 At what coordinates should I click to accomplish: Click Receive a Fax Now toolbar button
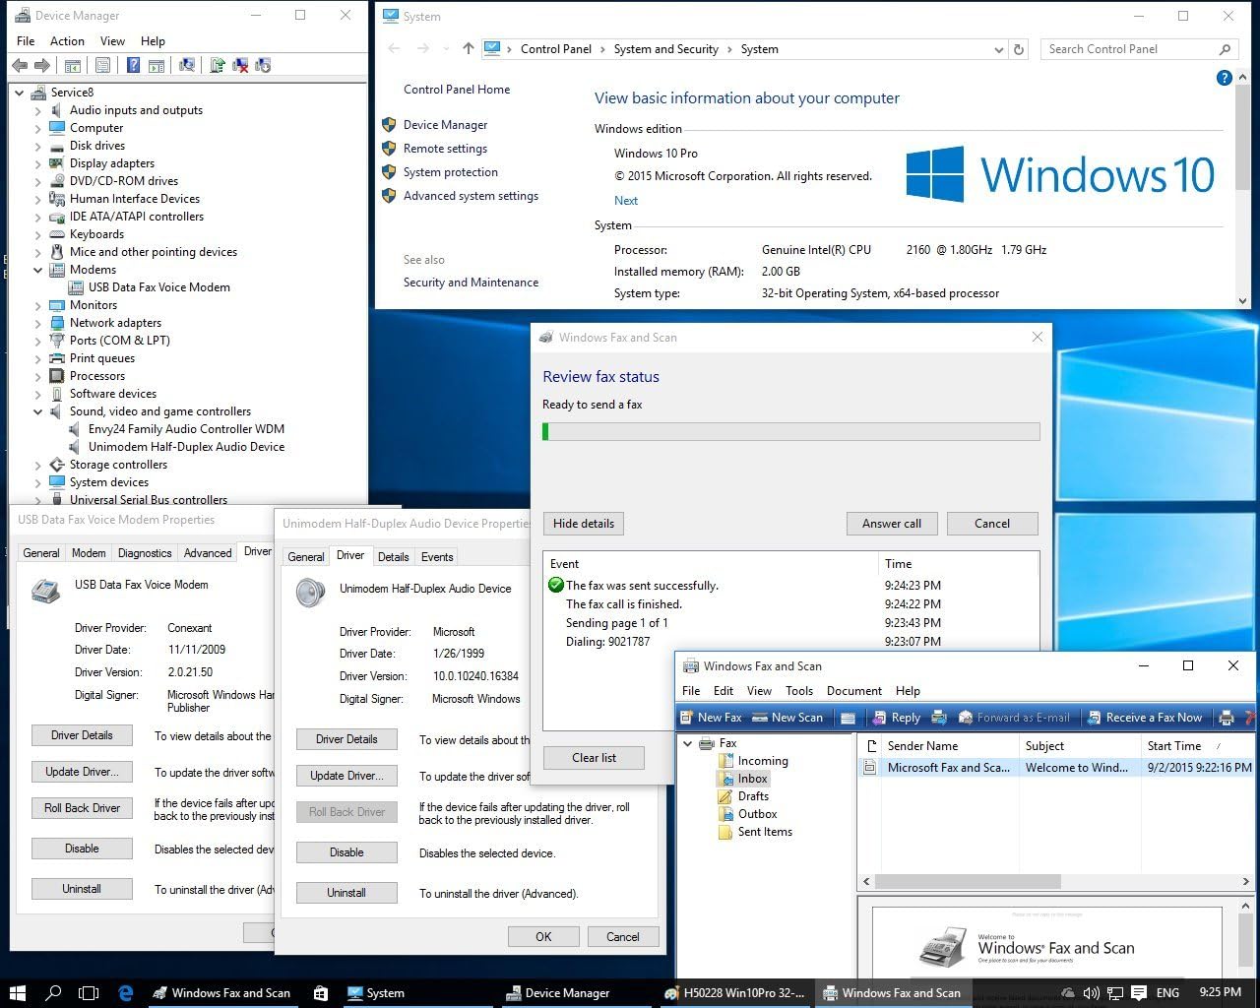coord(1143,718)
